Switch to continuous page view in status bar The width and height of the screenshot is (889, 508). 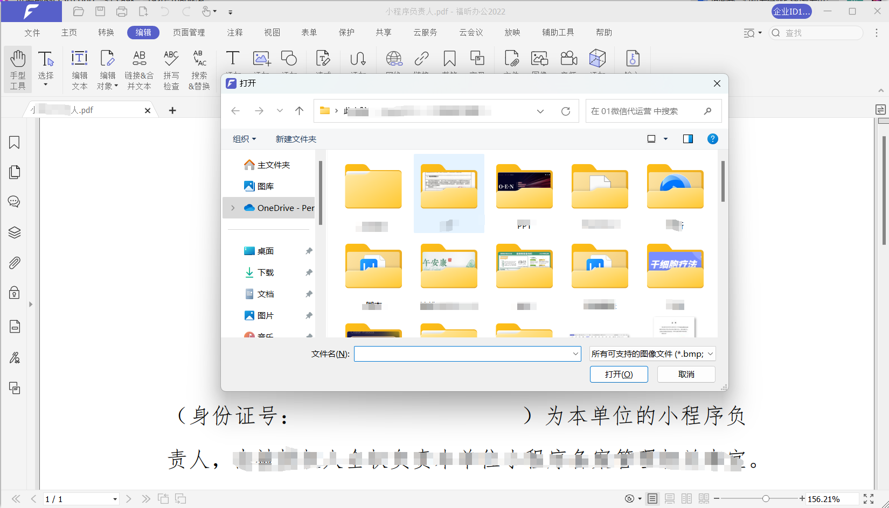670,499
